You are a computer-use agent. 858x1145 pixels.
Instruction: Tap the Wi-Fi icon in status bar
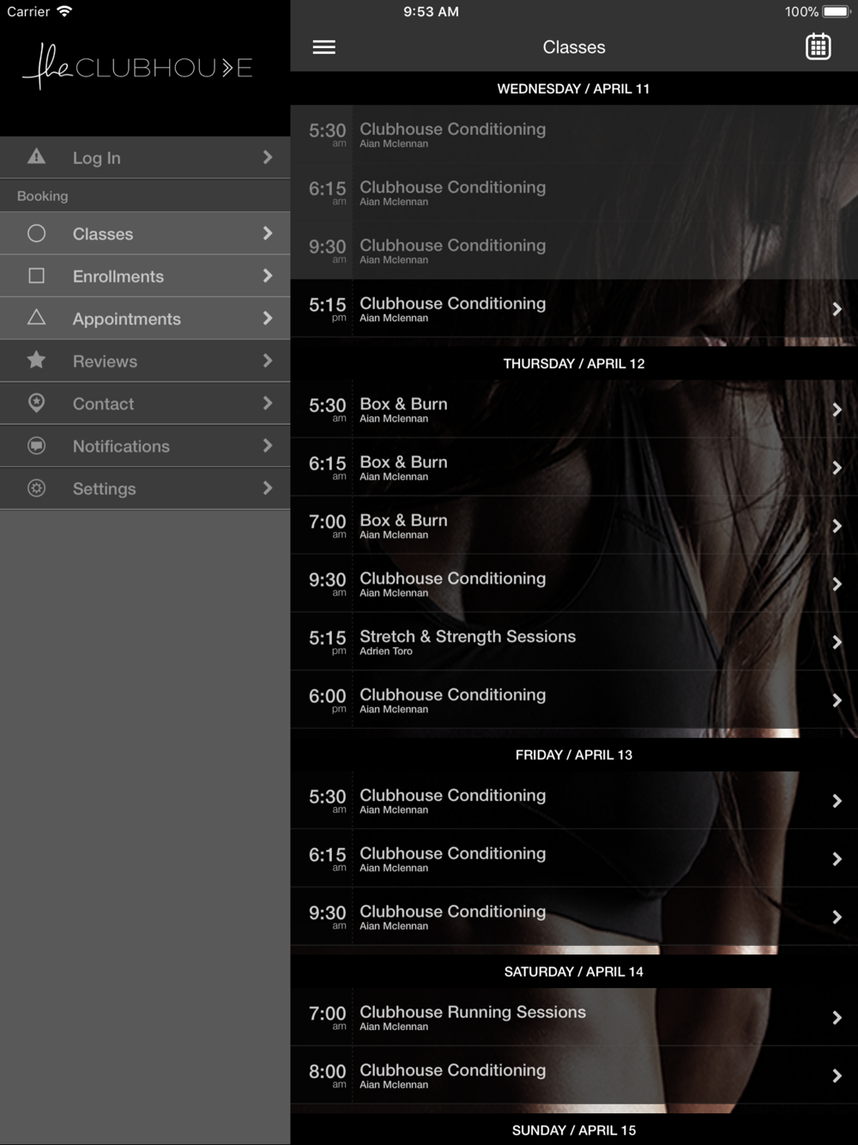point(64,11)
